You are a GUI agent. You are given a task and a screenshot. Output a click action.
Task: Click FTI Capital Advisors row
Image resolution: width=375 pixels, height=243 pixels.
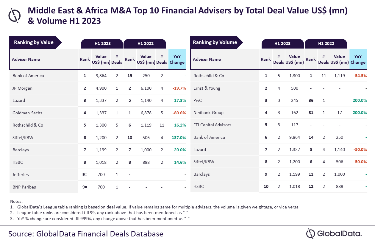212,125
